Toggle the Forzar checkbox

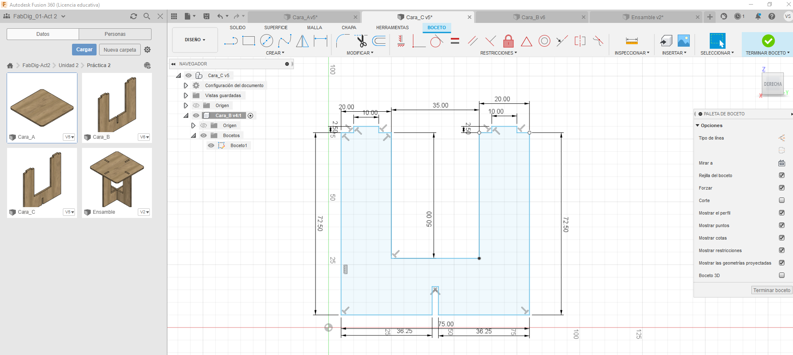tap(782, 188)
